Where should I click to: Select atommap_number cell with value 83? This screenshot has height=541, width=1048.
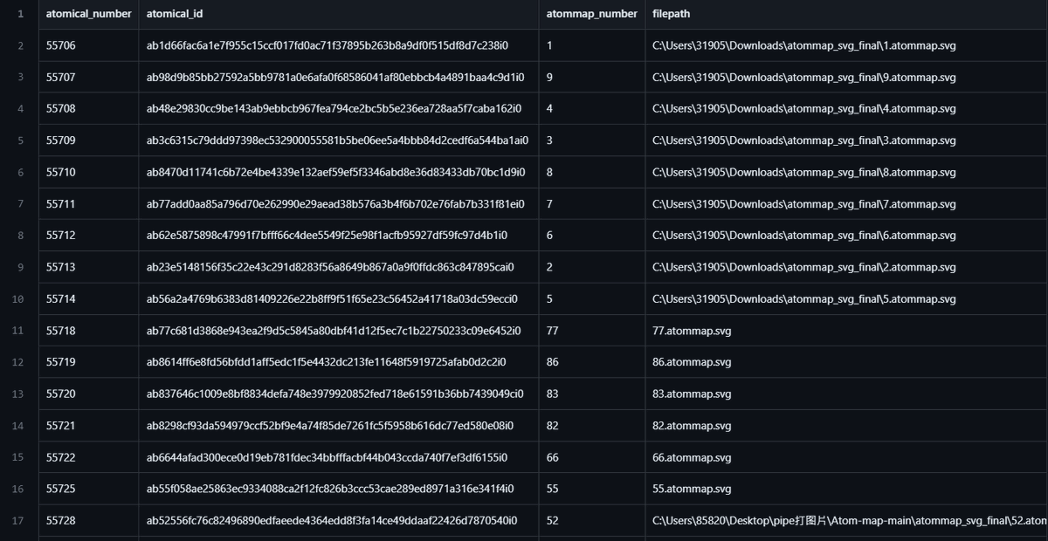coord(591,394)
